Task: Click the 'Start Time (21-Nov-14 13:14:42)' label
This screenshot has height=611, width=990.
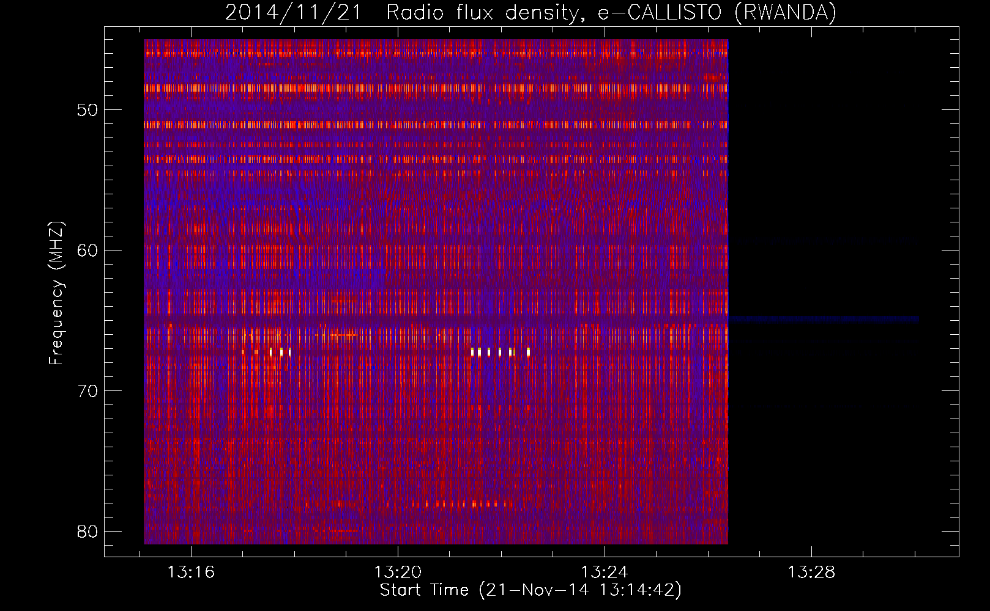Action: click(x=530, y=590)
